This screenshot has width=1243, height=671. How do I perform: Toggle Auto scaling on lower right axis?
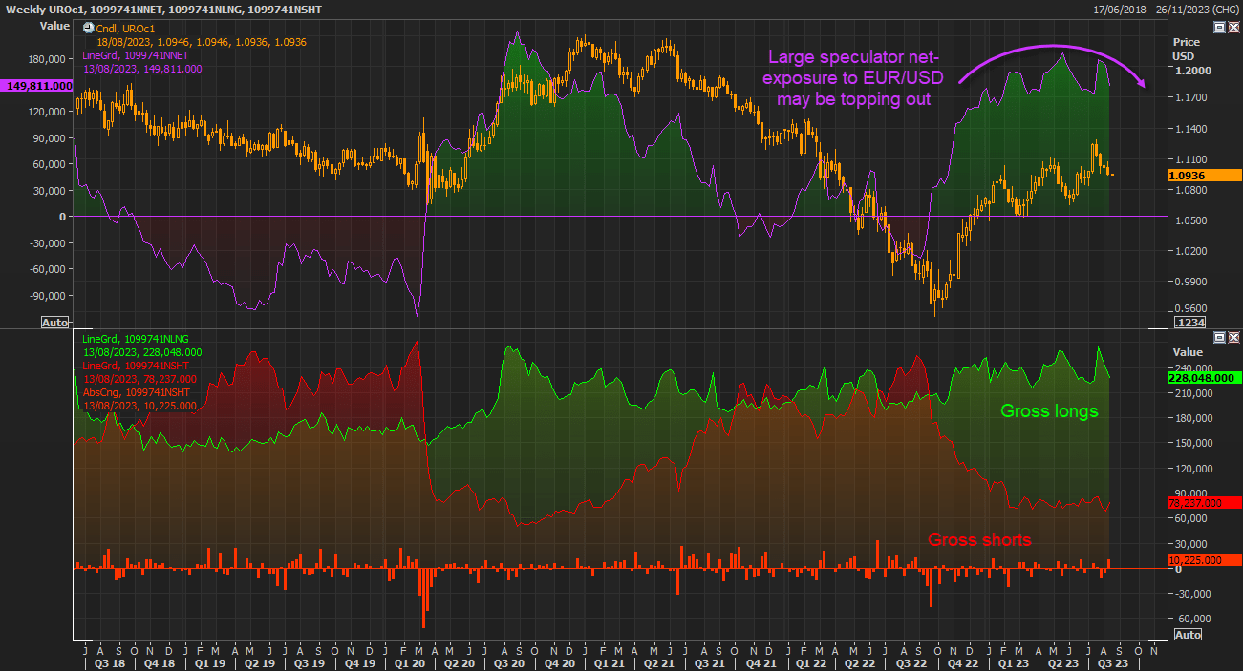click(1188, 635)
